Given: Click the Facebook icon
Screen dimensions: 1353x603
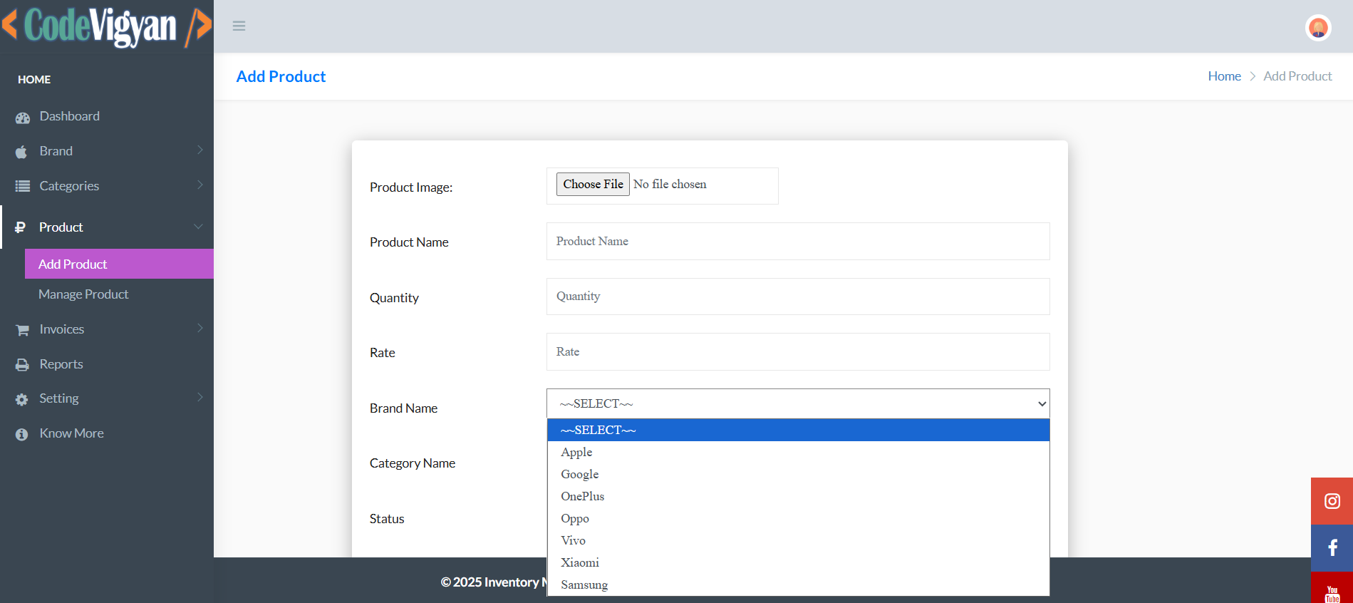Looking at the screenshot, I should [x=1332, y=547].
